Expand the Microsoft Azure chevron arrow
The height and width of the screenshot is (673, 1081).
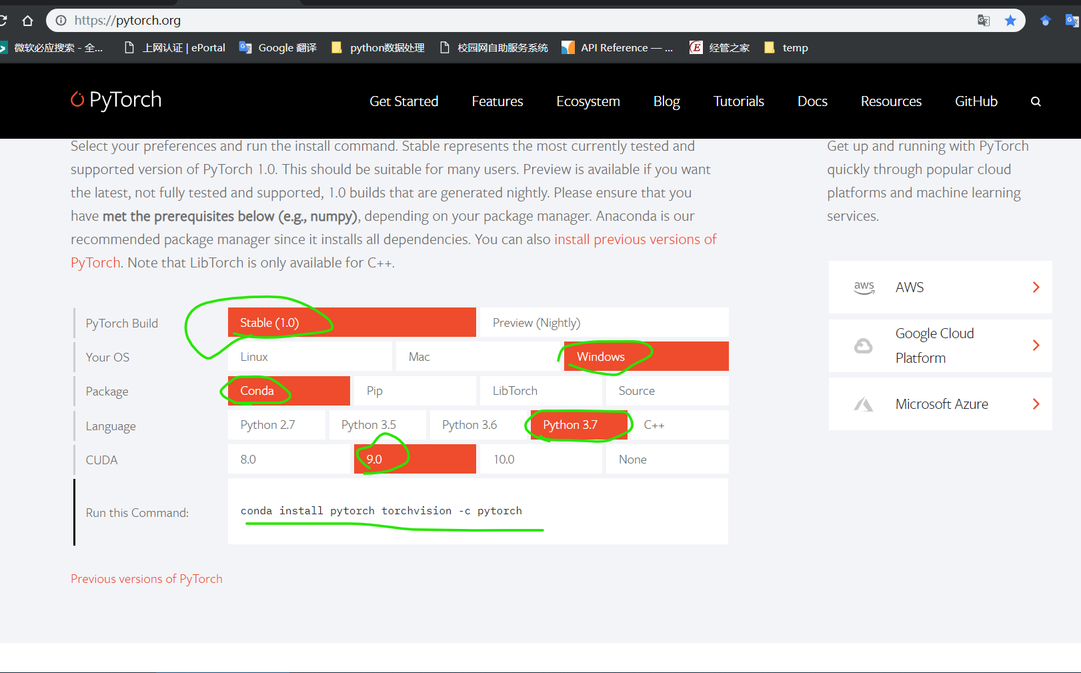[x=1036, y=404]
